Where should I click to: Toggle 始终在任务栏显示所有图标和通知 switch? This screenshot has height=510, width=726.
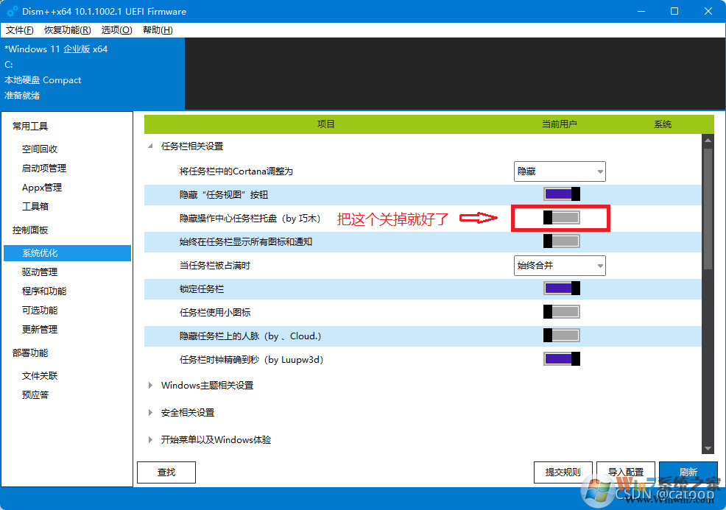562,241
